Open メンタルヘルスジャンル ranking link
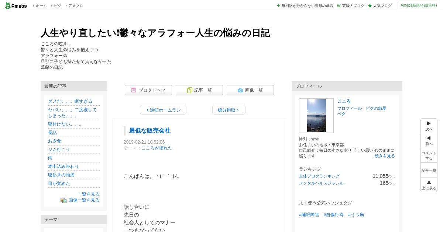 (x=321, y=183)
